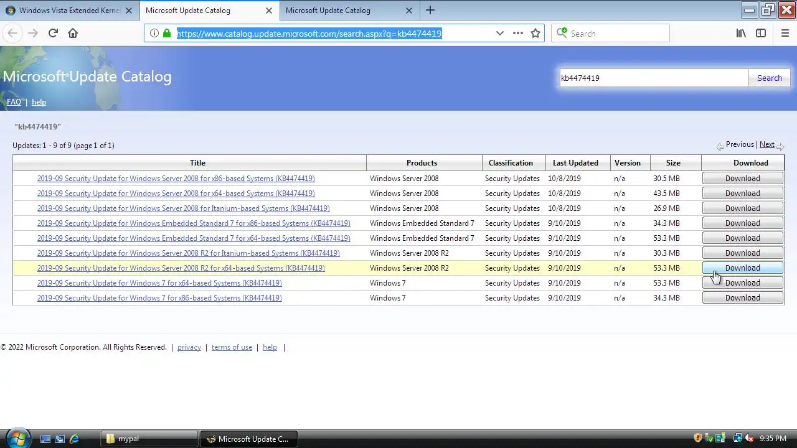
Task: Open the page actions three-dot menu
Action: (x=517, y=33)
